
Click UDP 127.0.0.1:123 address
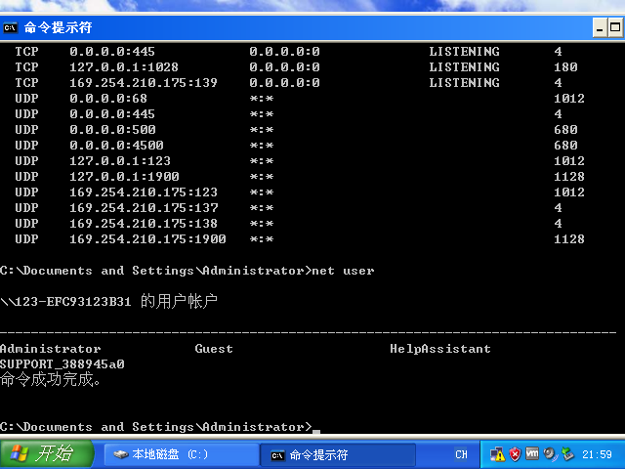[x=120, y=160]
